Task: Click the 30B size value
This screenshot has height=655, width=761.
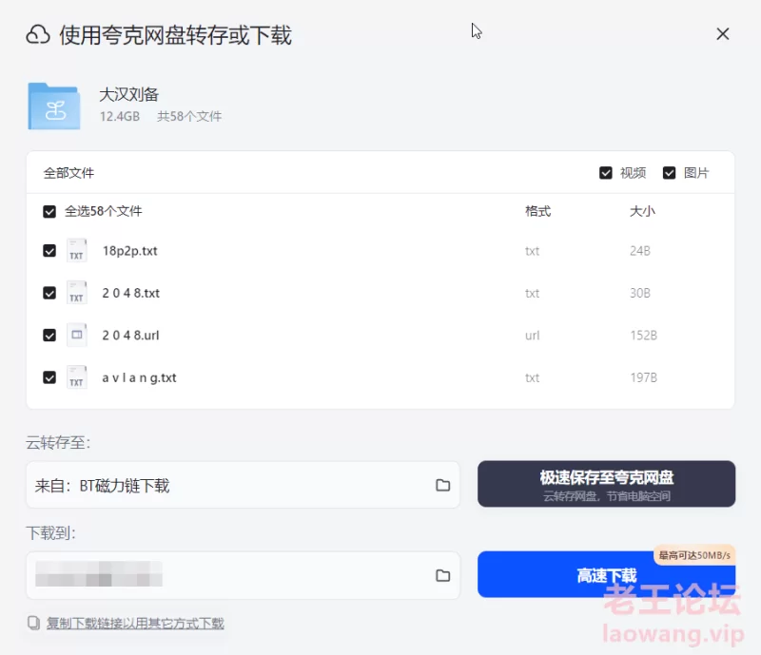Action: tap(639, 293)
